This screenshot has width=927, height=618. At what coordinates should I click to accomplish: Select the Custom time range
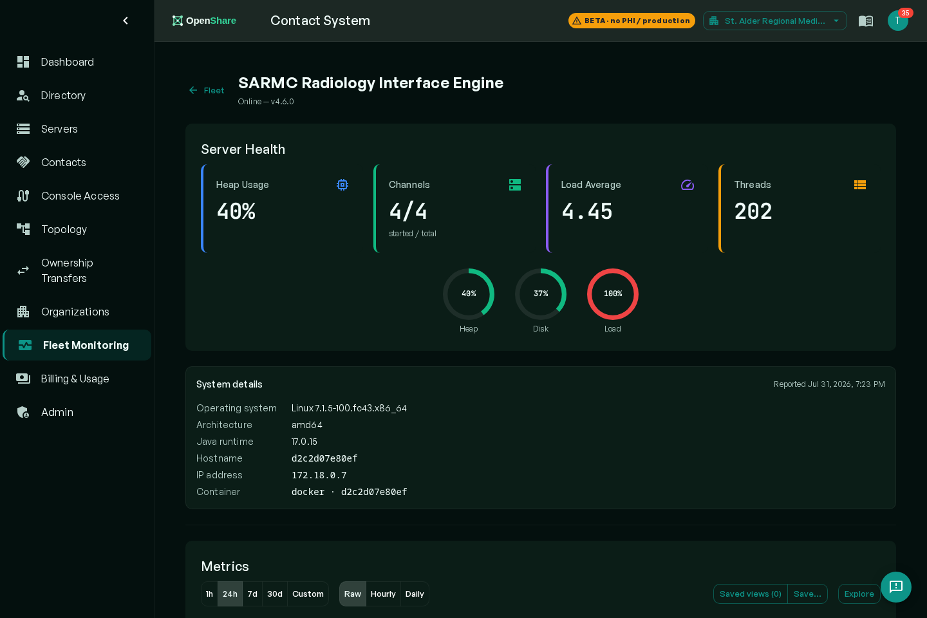click(x=308, y=594)
